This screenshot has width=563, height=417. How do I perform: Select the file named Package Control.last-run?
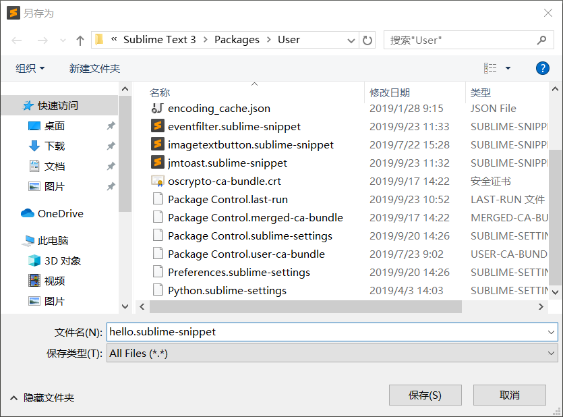228,199
